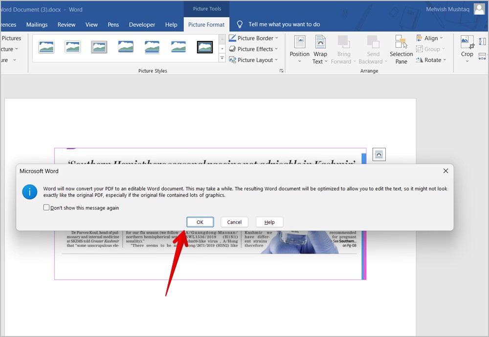489x337 pixels.
Task: Apply the second picture style with white border
Action: tap(73, 47)
